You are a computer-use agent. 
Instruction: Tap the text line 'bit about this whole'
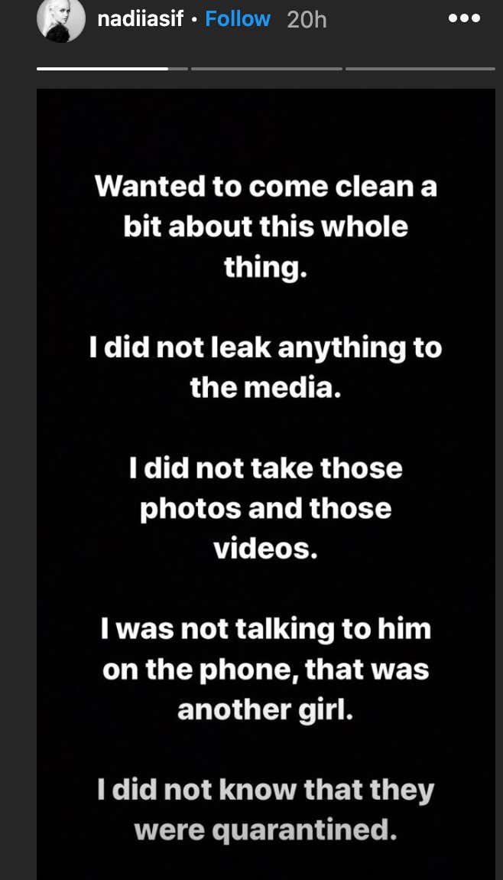266,227
